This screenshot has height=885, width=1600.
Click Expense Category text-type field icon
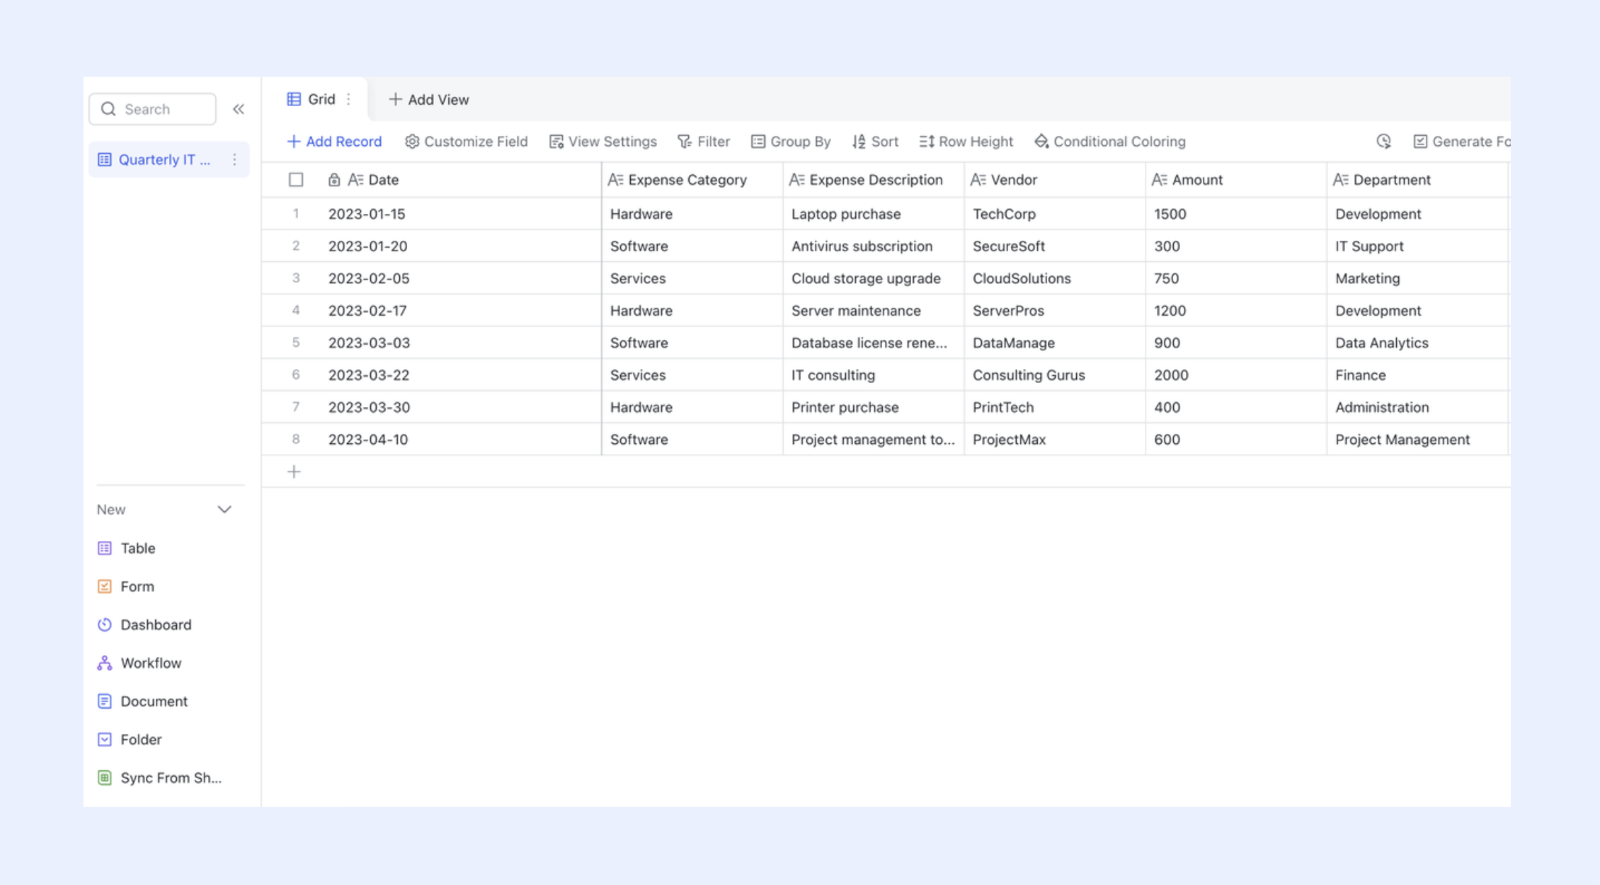pyautogui.click(x=615, y=180)
